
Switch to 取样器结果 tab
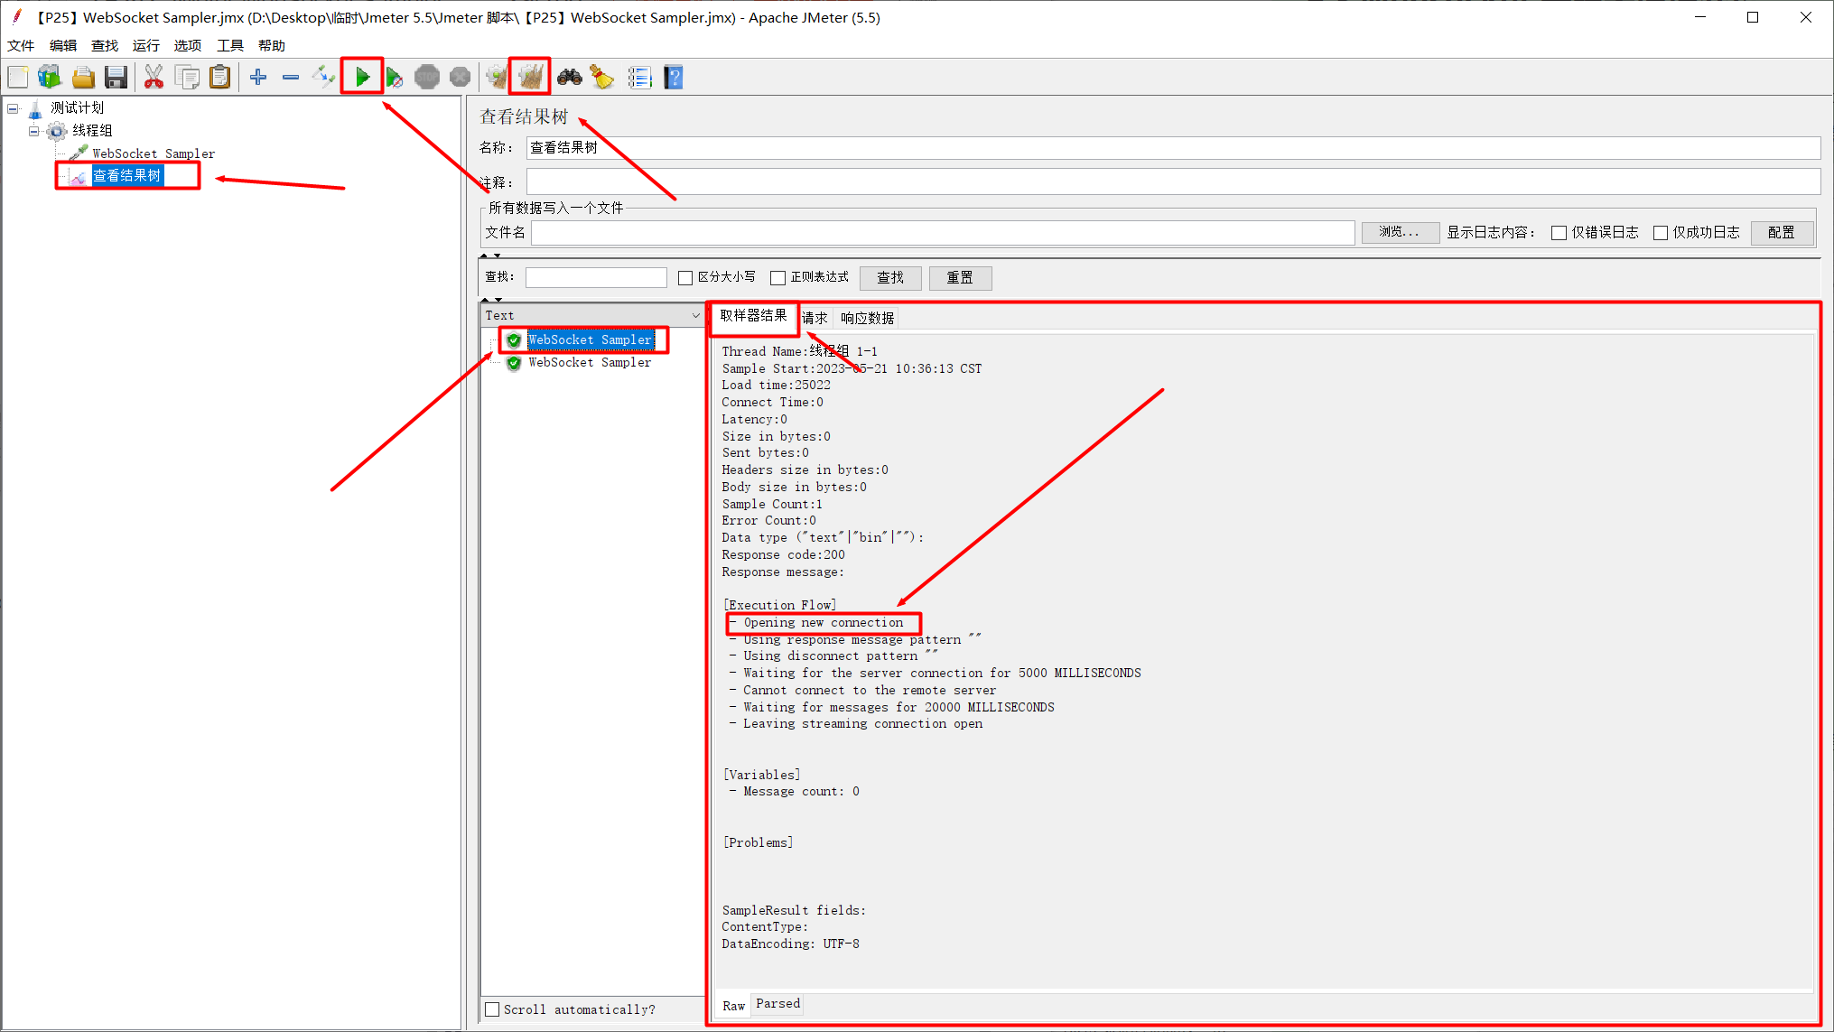[754, 316]
